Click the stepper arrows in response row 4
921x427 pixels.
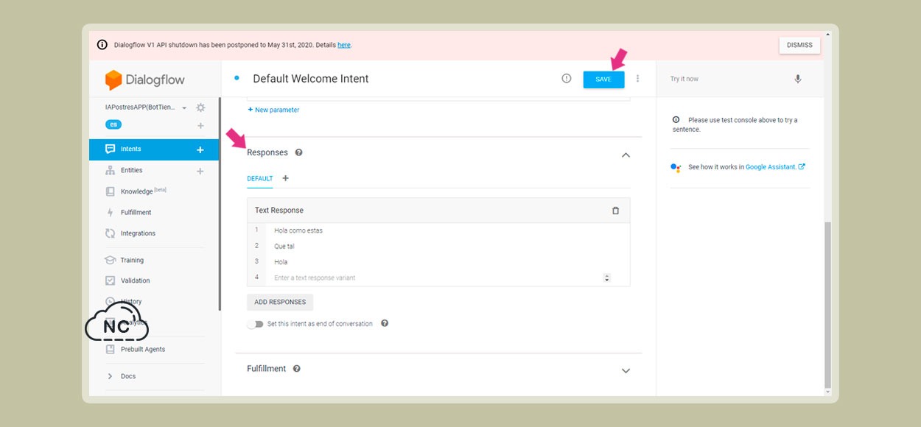pyautogui.click(x=607, y=278)
